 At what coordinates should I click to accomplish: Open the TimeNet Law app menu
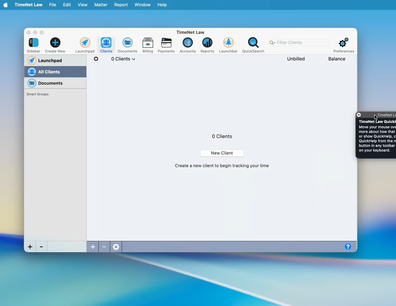(28, 5)
